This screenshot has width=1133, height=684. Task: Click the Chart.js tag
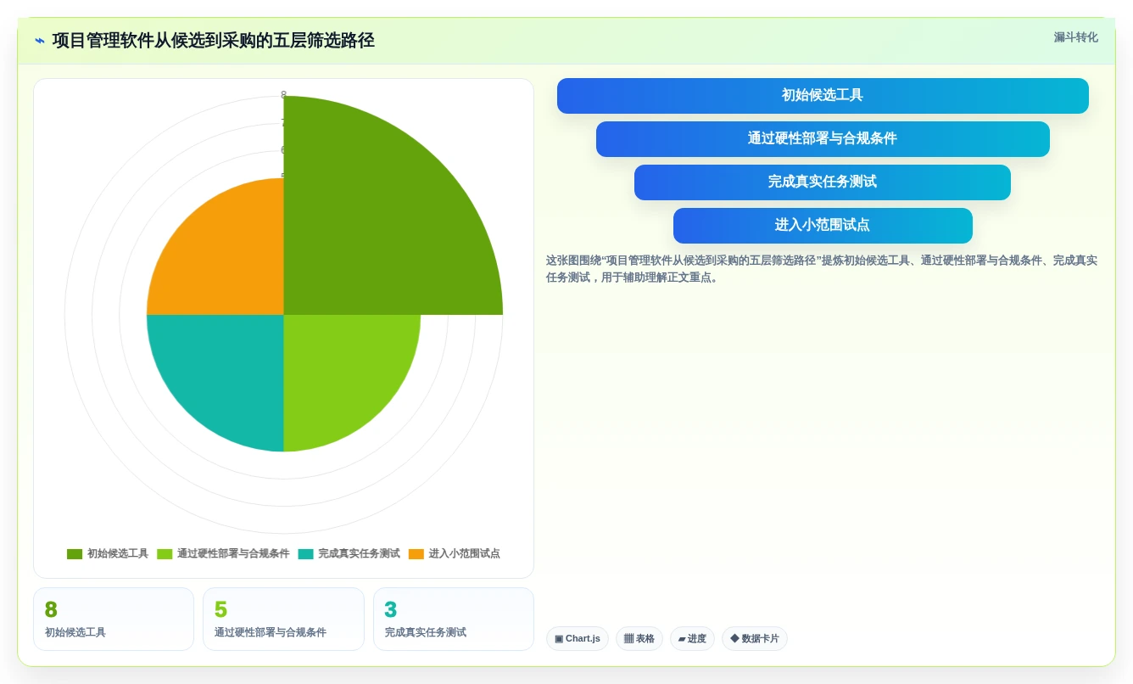[578, 639]
